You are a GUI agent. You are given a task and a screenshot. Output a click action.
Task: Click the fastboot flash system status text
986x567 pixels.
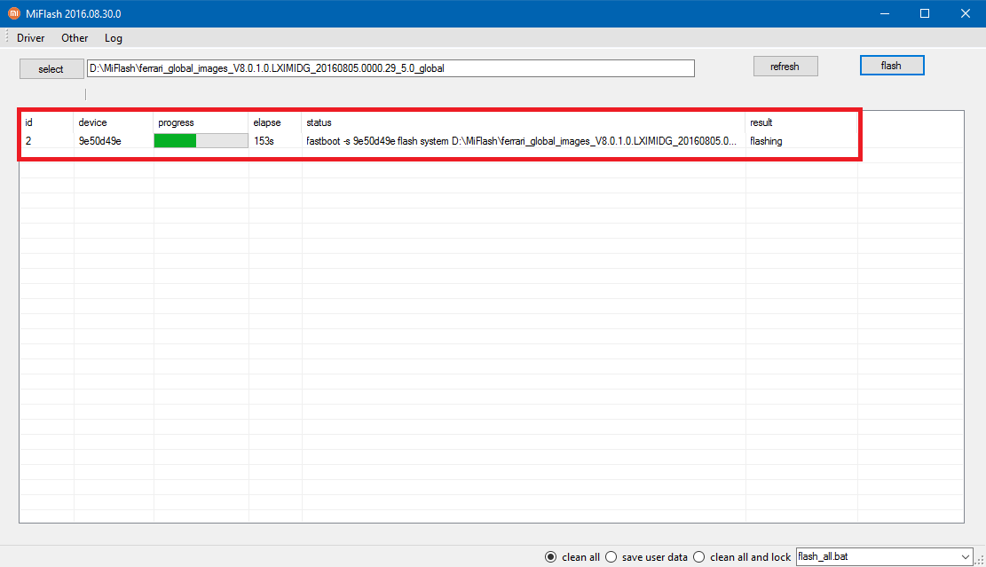(x=521, y=141)
